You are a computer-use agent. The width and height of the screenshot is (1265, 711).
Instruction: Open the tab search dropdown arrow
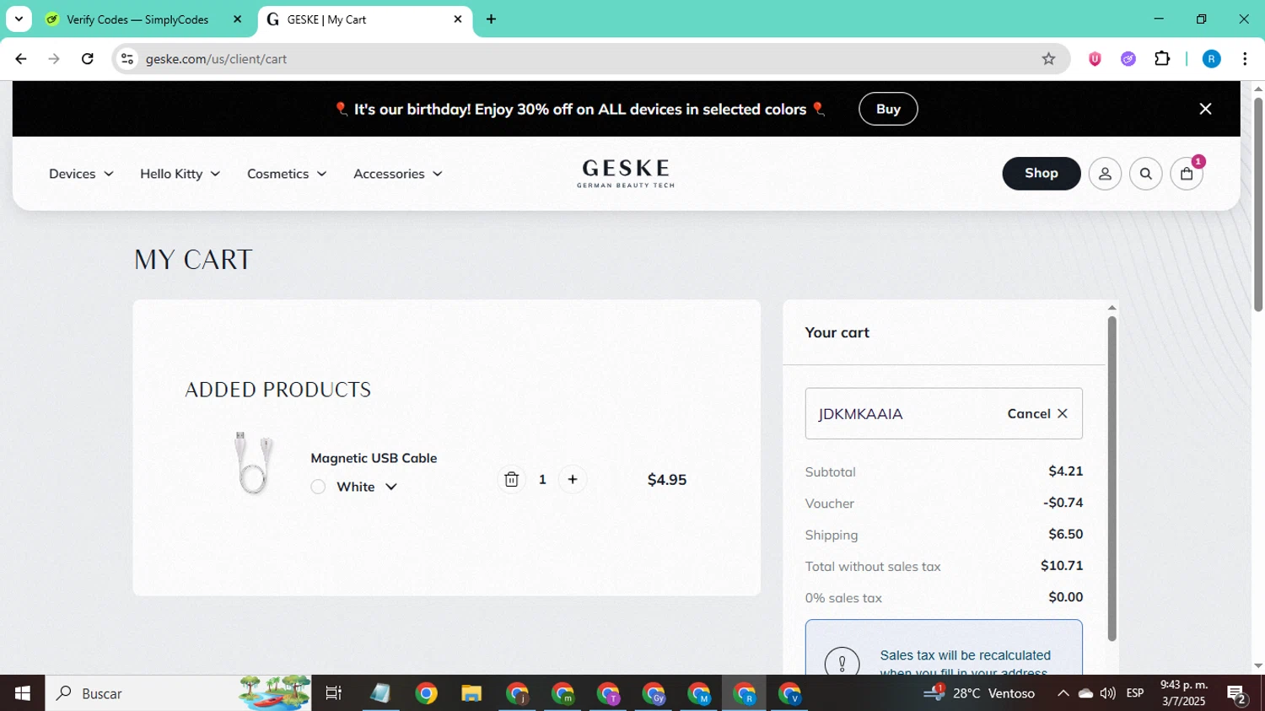tap(19, 19)
